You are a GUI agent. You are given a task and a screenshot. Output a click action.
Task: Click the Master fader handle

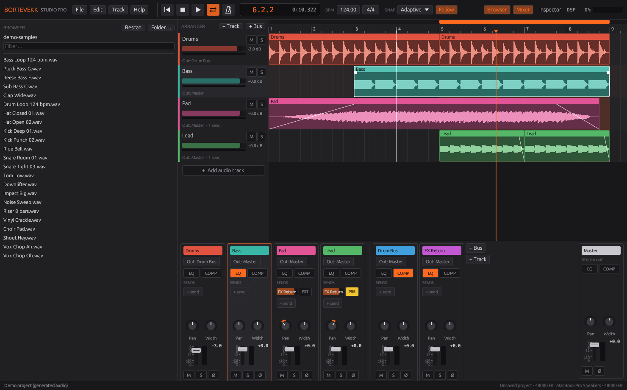pos(594,345)
